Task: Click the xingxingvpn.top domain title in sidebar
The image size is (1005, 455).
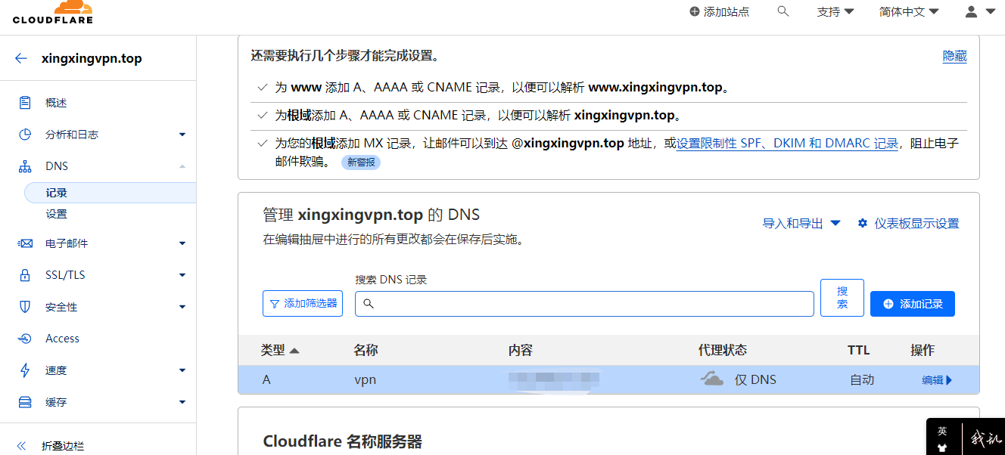Action: [92, 58]
